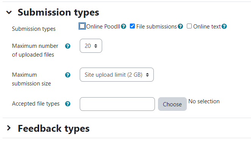Screen dimensions: 251x142
Task: Open help for Online Poodll
Action: point(123,26)
